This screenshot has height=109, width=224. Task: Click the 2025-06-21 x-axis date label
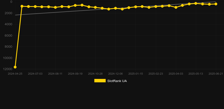point(216,74)
